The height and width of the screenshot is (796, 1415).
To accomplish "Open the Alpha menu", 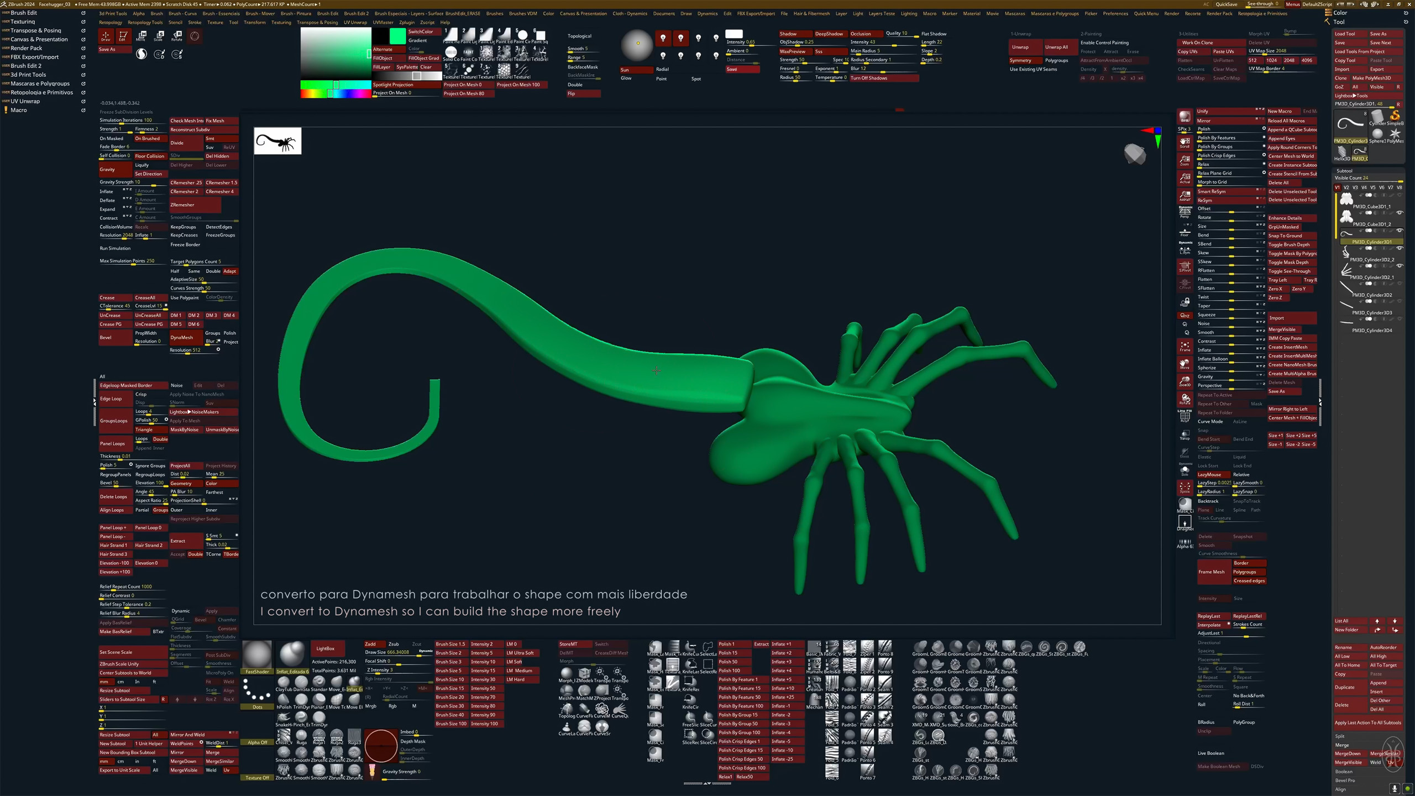I will 139,13.
